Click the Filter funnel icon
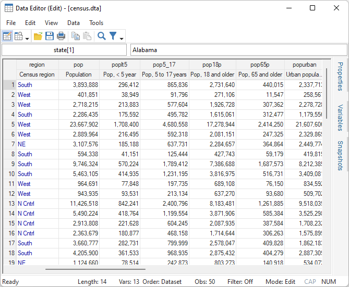349x287 pixels. 113,36
